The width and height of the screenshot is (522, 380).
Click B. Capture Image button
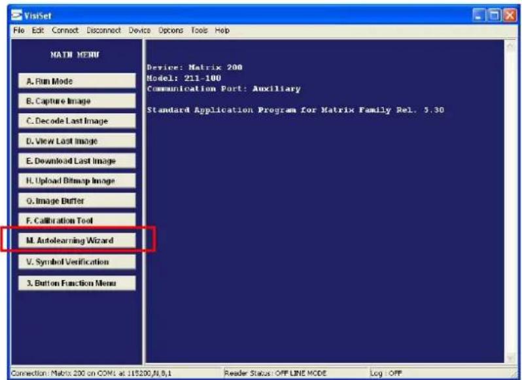coord(77,101)
